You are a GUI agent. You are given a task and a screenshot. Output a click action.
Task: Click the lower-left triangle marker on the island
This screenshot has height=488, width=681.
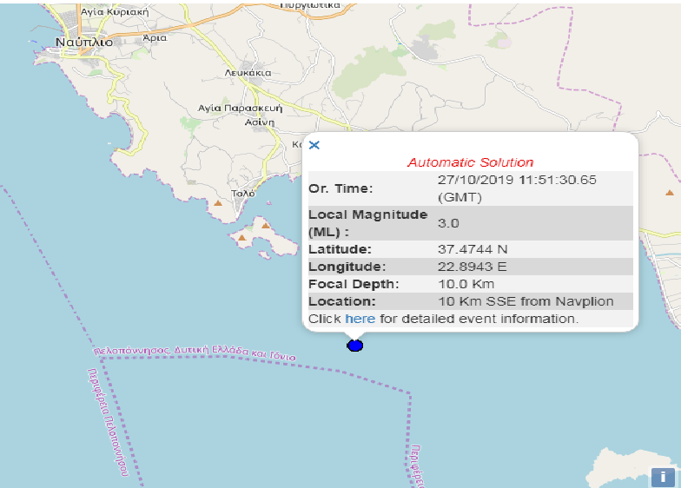click(x=241, y=235)
